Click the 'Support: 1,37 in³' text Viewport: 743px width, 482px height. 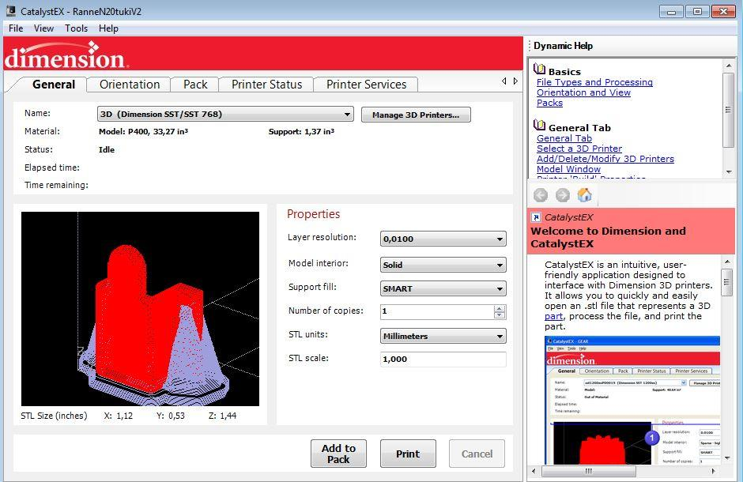click(301, 132)
